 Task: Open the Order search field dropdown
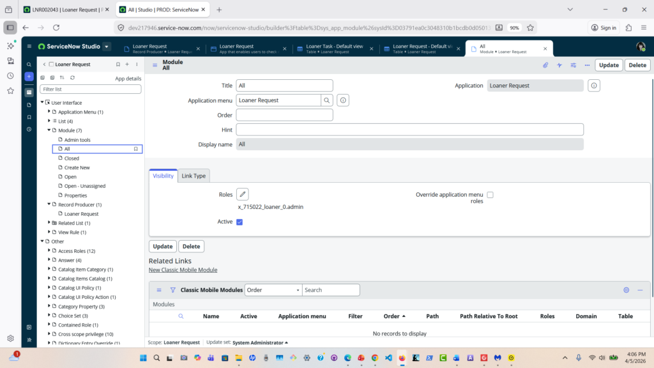click(x=273, y=290)
